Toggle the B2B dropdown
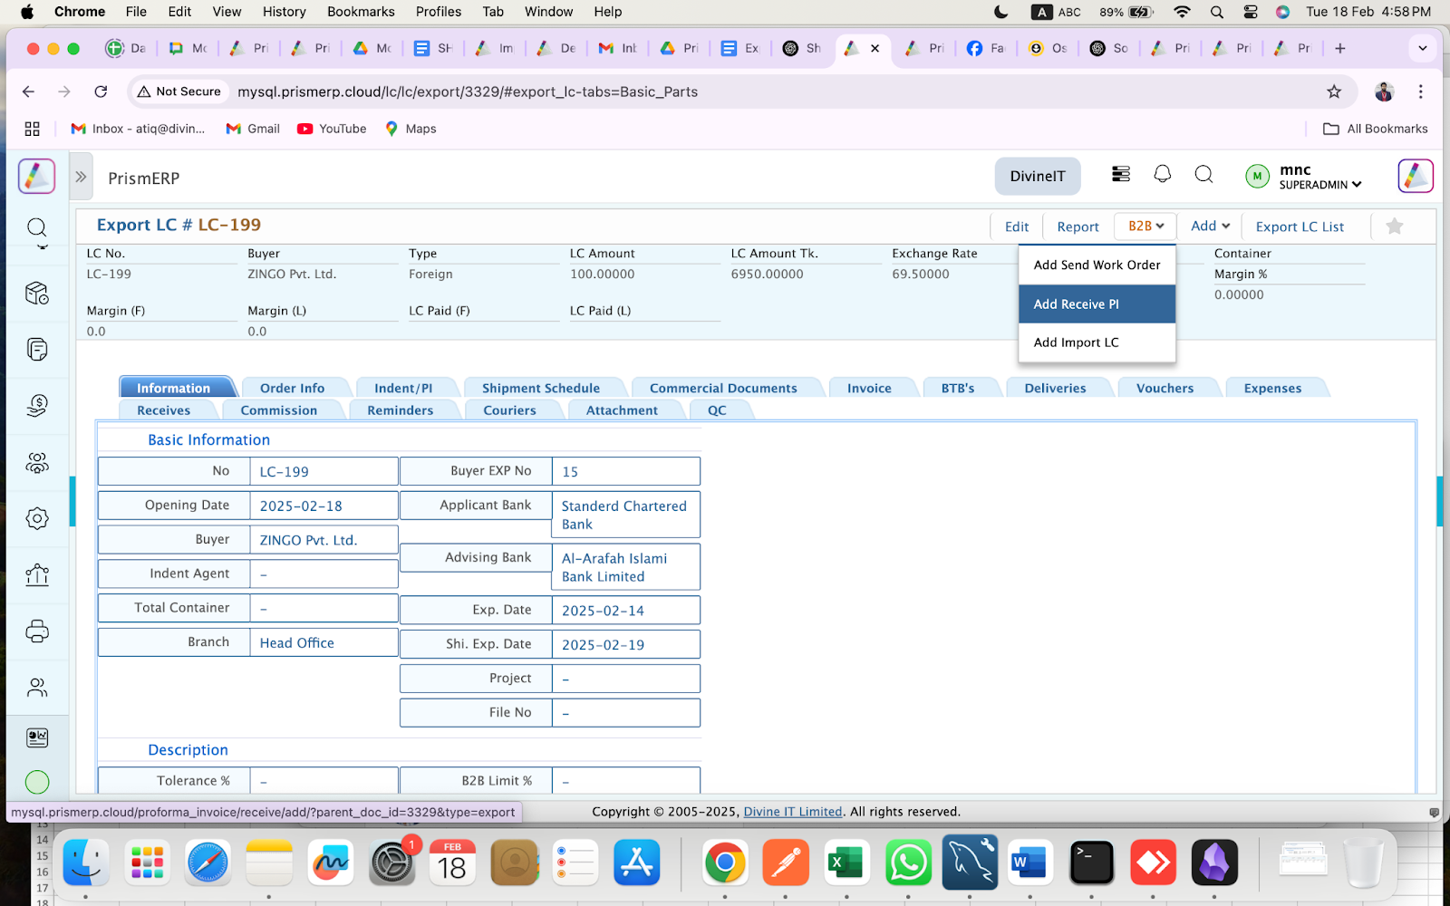Screen dimensions: 1450x906 [x=1145, y=226]
